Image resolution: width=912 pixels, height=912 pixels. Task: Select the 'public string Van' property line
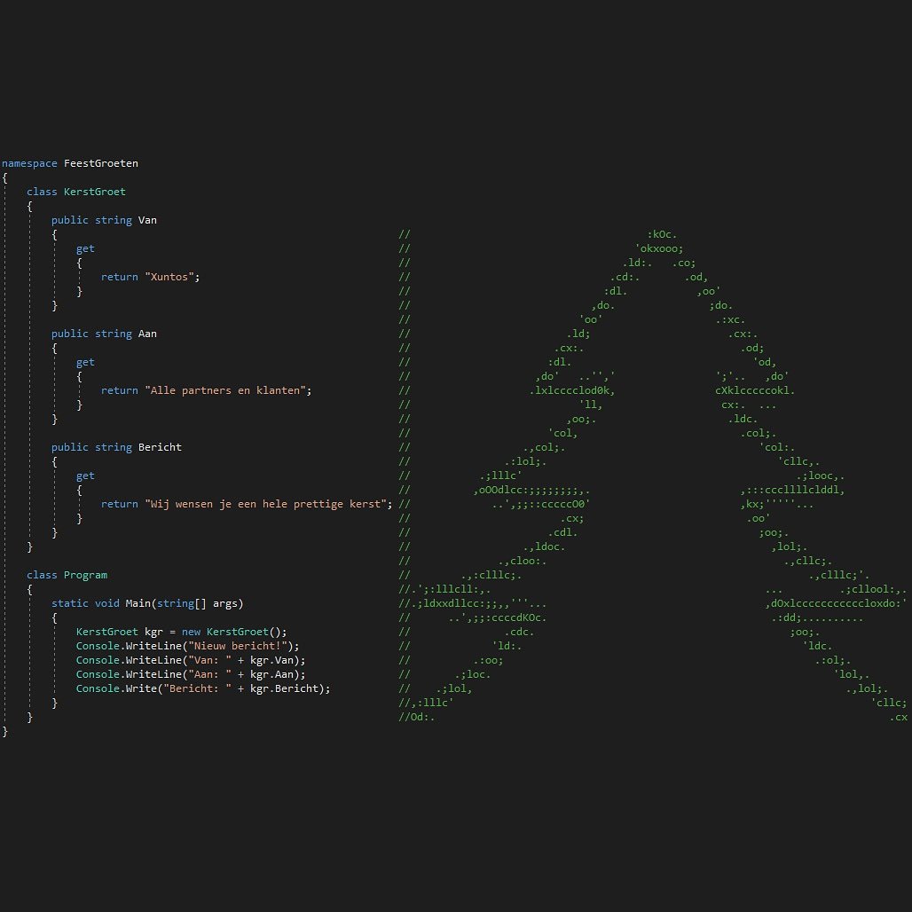click(x=104, y=220)
